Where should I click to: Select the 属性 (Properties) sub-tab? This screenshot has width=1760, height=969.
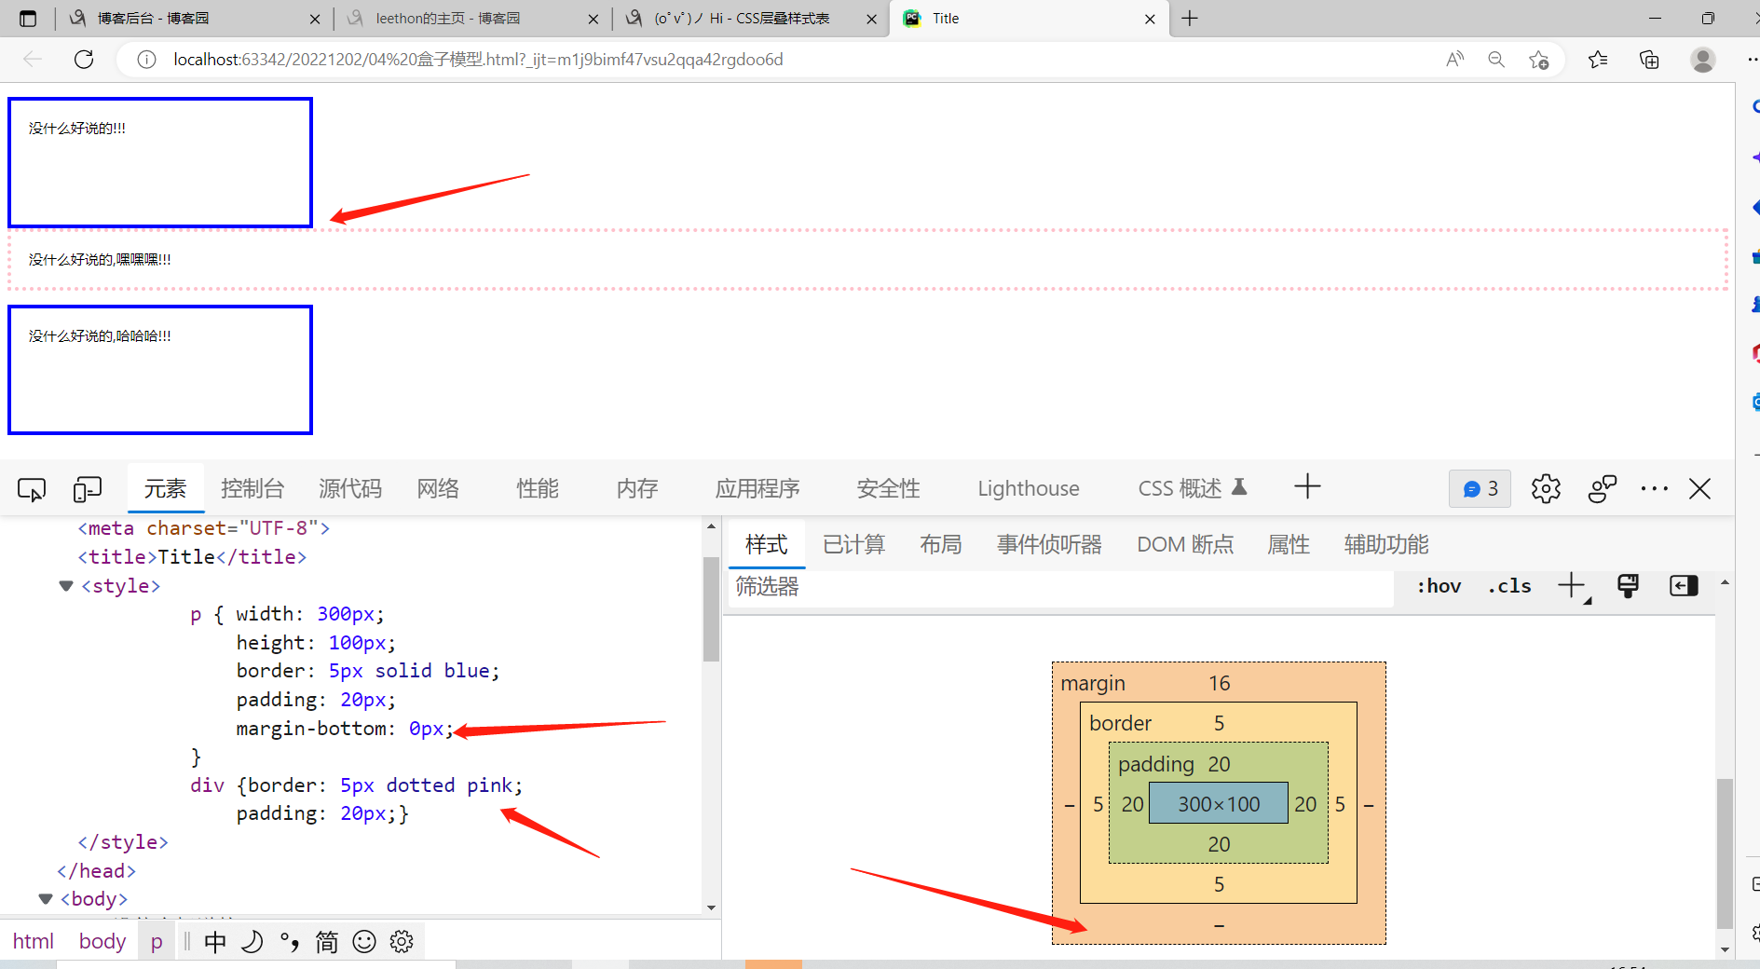1289,545
